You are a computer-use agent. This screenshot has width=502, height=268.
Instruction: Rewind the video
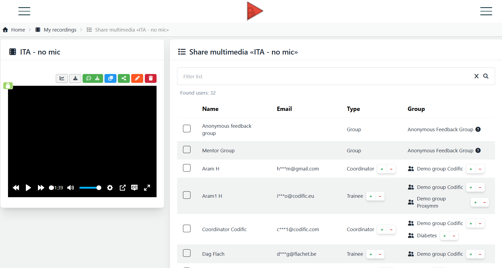coord(16,188)
